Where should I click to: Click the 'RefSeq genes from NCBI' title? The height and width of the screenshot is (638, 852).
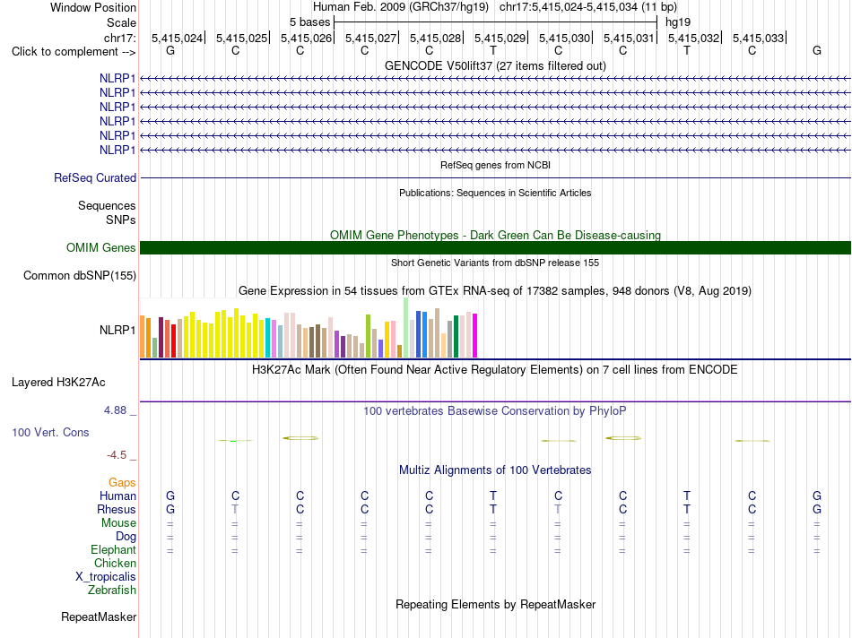pos(495,165)
